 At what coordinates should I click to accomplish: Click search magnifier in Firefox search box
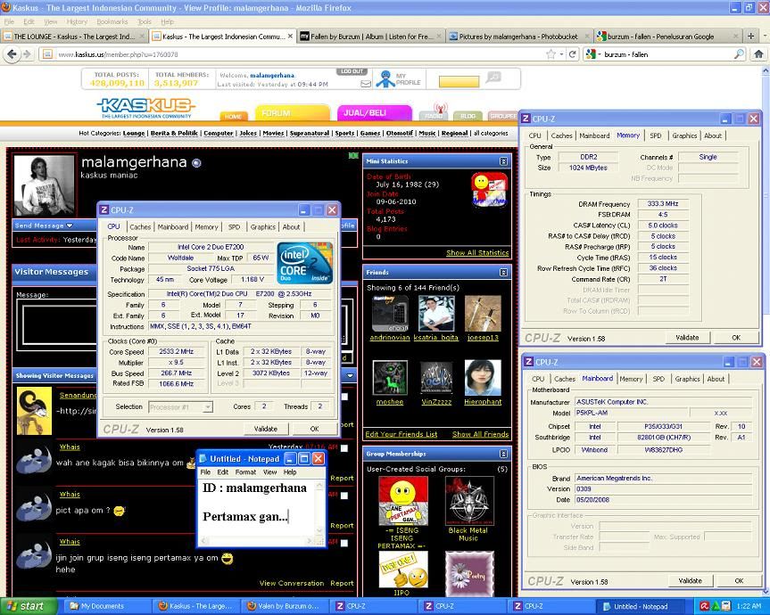[x=739, y=54]
